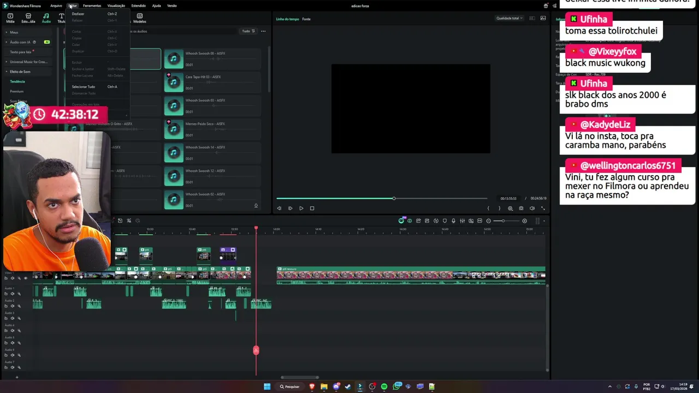Viewport: 699px width, 393px height.
Task: Click the preview playback progress slider handle
Action: [x=394, y=198]
